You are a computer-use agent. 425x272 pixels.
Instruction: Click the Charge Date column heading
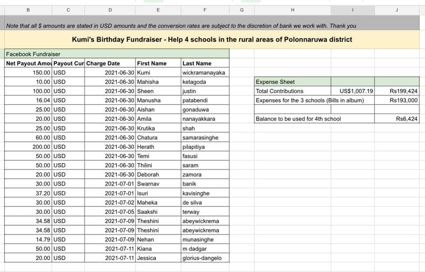pyautogui.click(x=110, y=63)
